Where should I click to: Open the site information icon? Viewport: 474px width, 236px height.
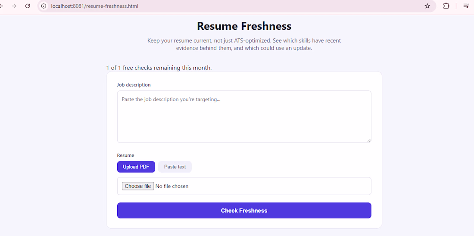tap(44, 6)
